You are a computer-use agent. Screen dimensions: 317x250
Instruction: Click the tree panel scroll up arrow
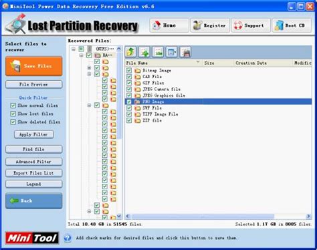coord(119,49)
